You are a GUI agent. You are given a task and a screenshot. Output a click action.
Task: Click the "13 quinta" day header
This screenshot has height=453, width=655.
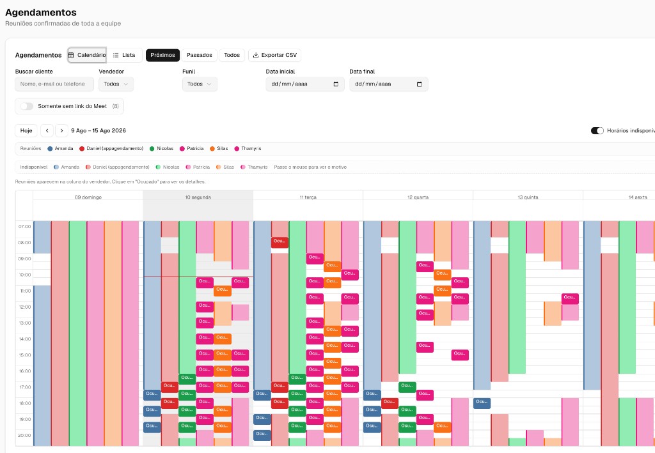[x=528, y=197]
